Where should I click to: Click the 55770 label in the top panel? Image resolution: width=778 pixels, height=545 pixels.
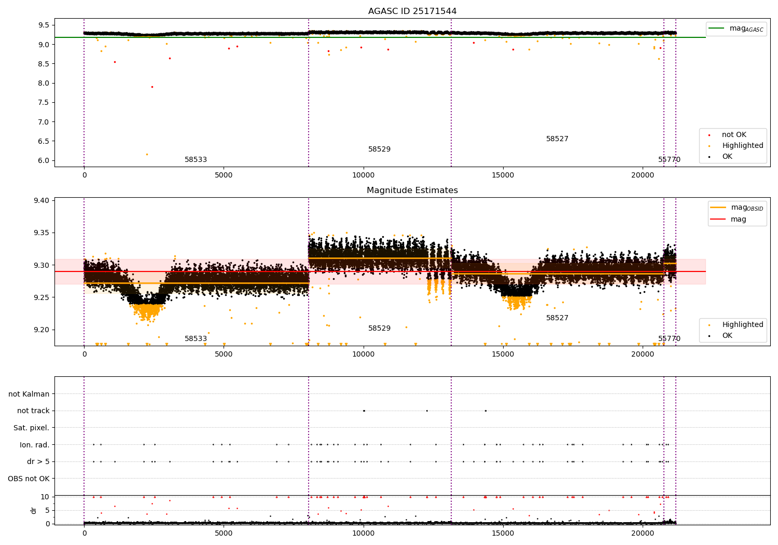(x=669, y=160)
